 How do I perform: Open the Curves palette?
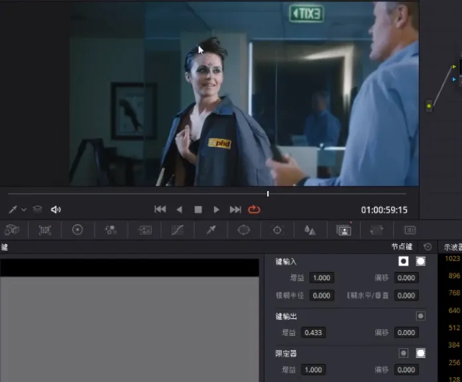178,230
